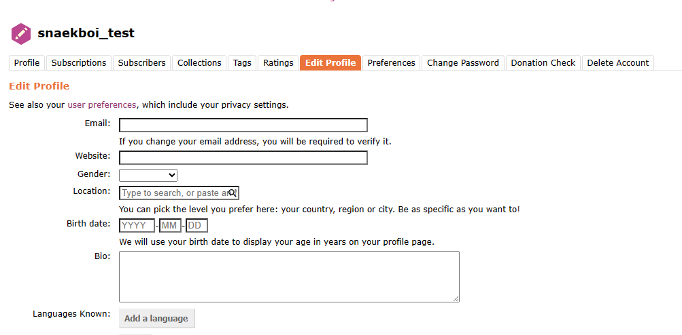682x335 pixels.
Task: Click into the Website text field
Action: (x=243, y=158)
